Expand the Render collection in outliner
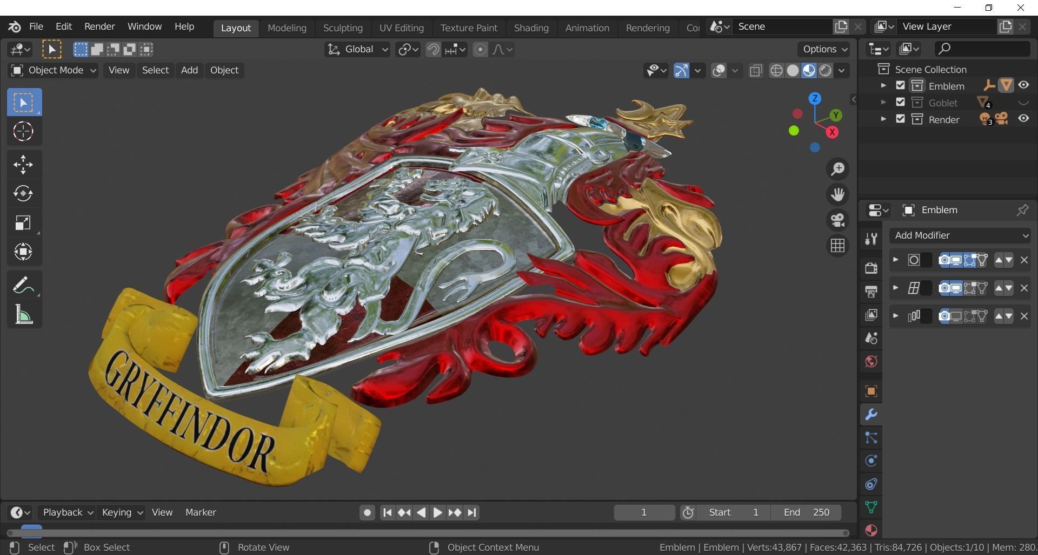 (x=883, y=119)
